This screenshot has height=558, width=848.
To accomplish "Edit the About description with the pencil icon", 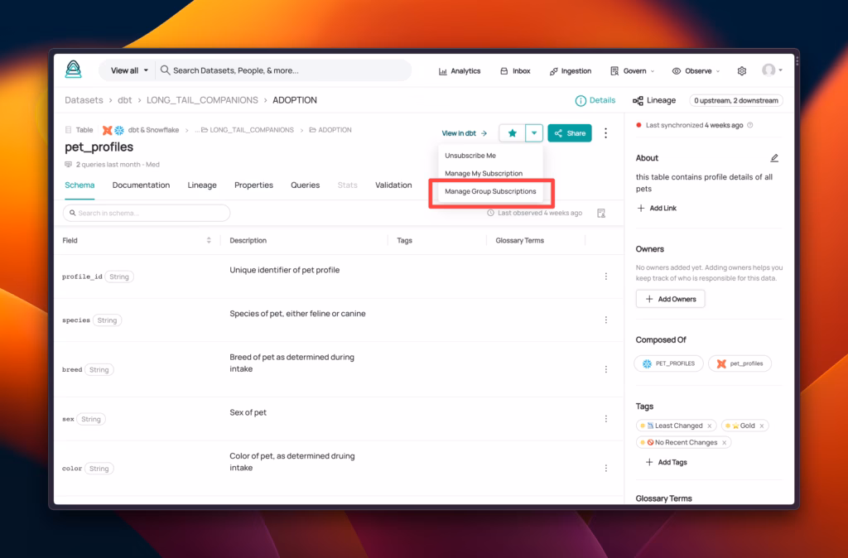I will pos(774,157).
